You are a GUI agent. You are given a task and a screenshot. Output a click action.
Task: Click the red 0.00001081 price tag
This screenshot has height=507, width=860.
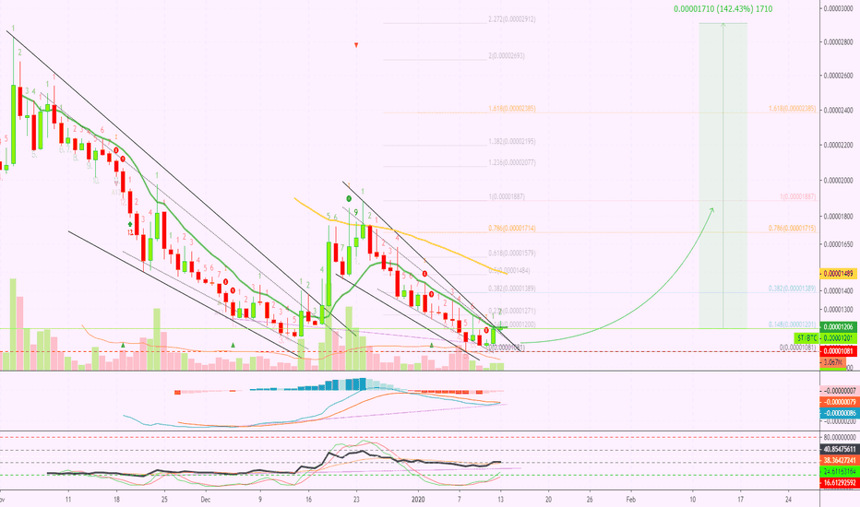(x=838, y=351)
